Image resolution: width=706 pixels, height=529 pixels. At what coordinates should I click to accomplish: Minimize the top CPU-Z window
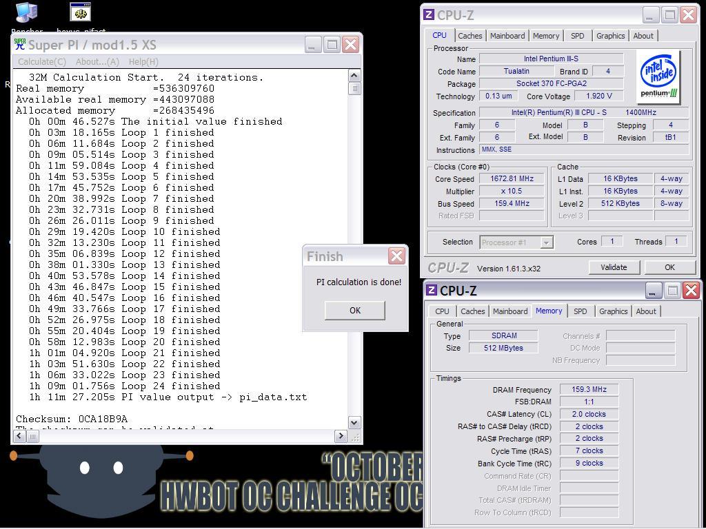[x=649, y=15]
